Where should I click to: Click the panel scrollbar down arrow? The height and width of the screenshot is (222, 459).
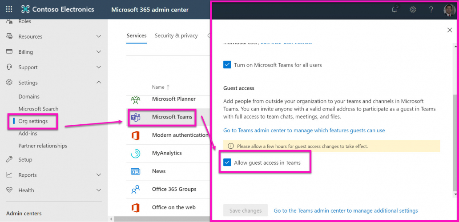coord(455,194)
